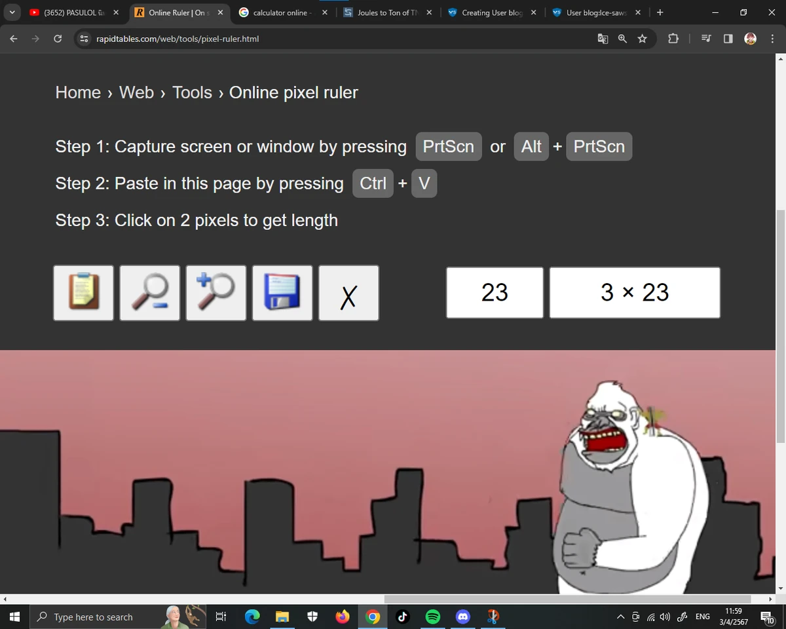Image resolution: width=786 pixels, height=629 pixels.
Task: Translate the page using the Google Translate icon
Action: click(602, 39)
